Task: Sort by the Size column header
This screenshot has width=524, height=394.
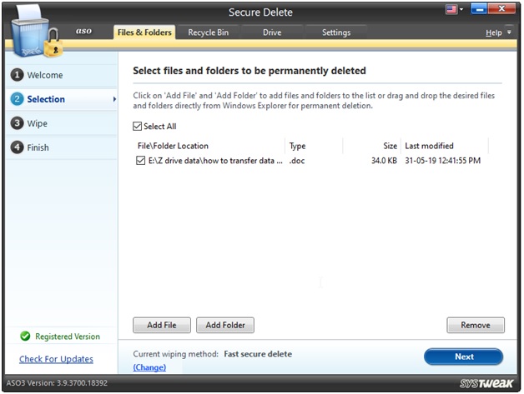Action: 371,146
